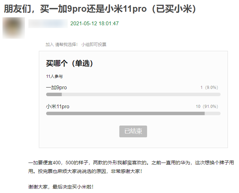Click the 10（91.0%） vote result
The width and height of the screenshot is (239, 193).
coord(207,107)
